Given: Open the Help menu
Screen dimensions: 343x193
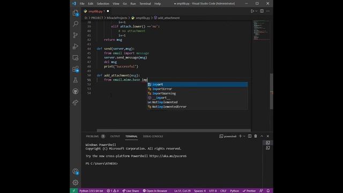Looking at the screenshot, I should click(158, 4).
